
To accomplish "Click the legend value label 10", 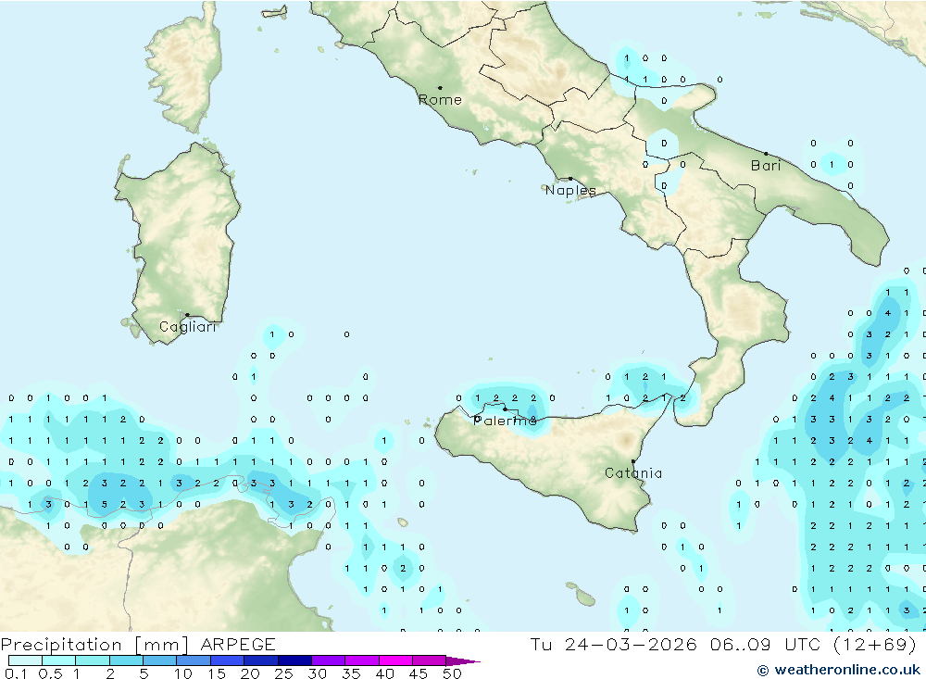I will (183, 673).
